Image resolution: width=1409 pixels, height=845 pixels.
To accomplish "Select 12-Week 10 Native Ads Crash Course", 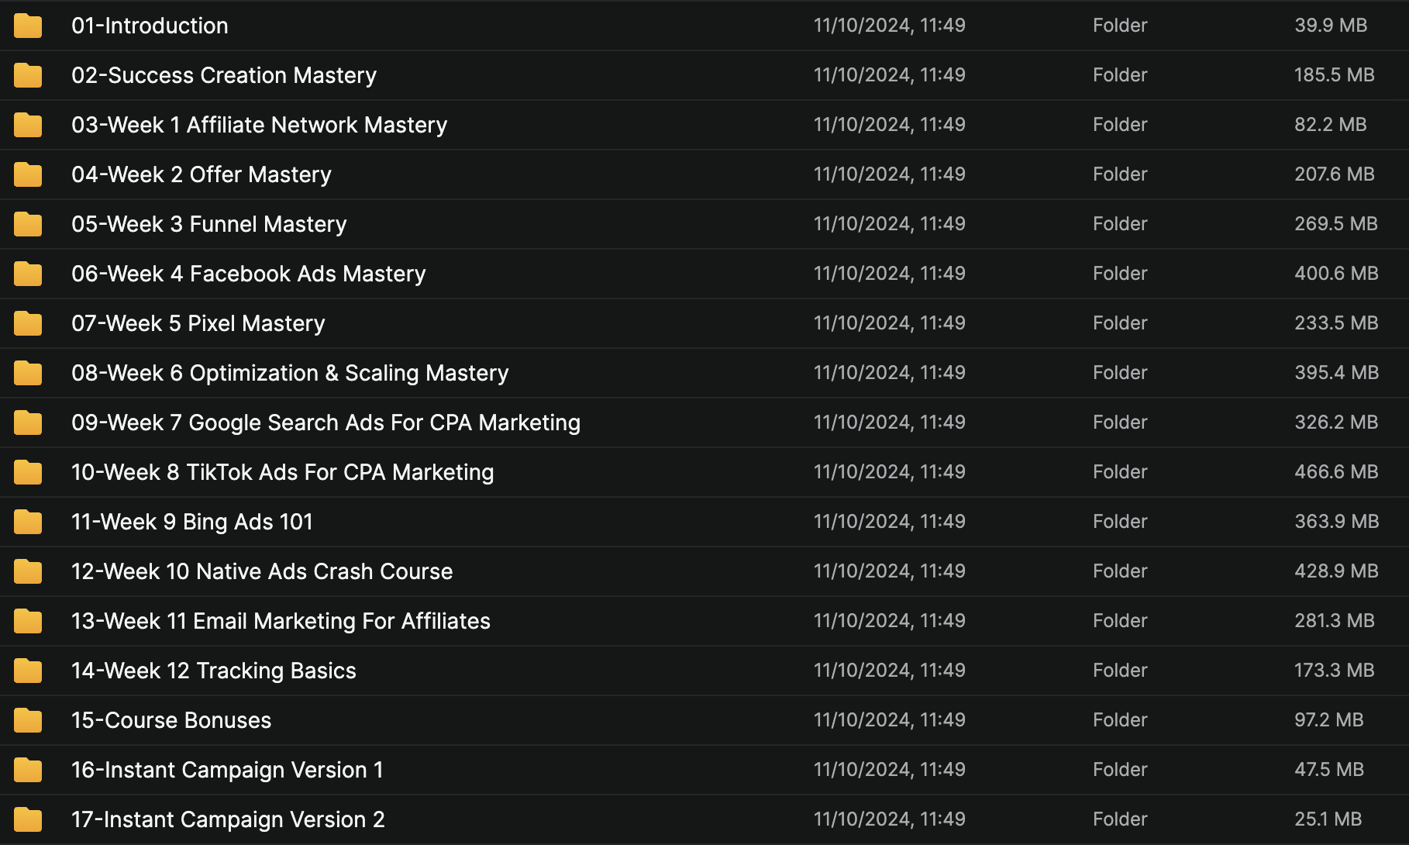I will tap(262, 571).
